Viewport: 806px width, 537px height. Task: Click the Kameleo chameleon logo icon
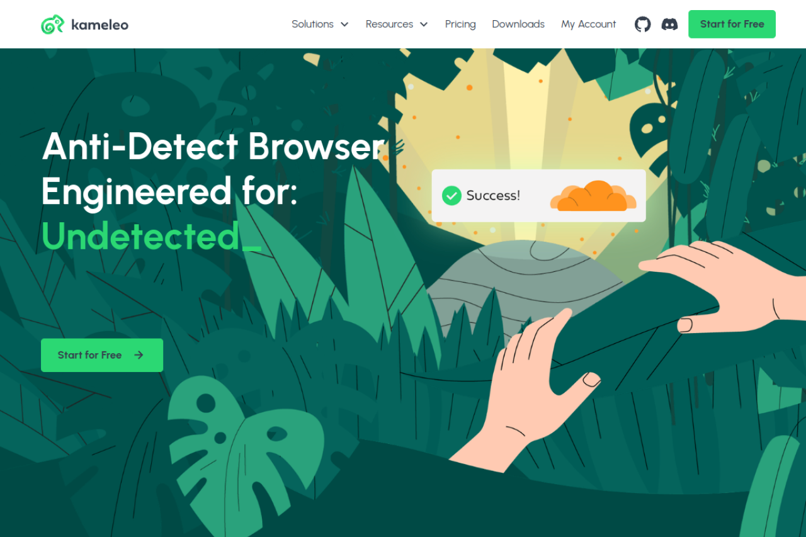pyautogui.click(x=53, y=25)
